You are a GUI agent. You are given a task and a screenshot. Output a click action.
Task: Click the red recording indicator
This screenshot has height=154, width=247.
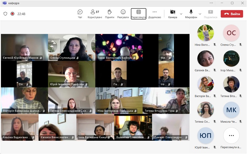[12, 14]
